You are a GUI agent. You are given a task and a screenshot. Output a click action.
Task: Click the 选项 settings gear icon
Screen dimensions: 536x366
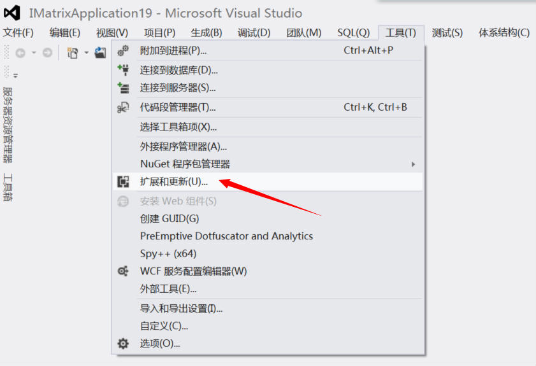(123, 344)
